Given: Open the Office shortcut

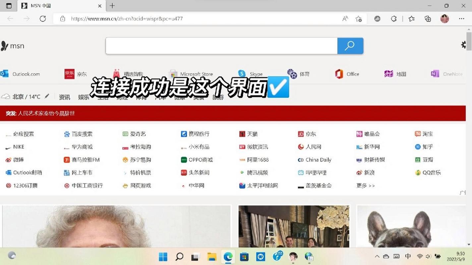Looking at the screenshot, I should (x=347, y=74).
